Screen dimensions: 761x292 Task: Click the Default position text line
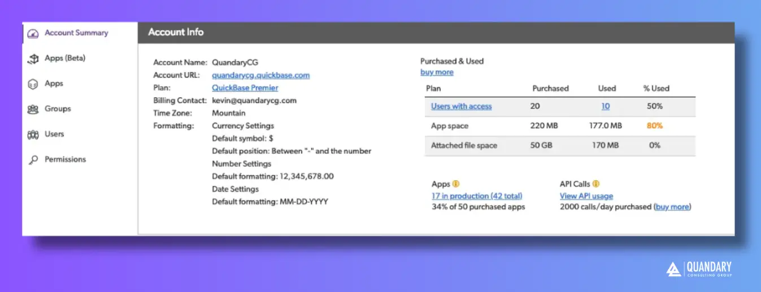[x=292, y=151]
